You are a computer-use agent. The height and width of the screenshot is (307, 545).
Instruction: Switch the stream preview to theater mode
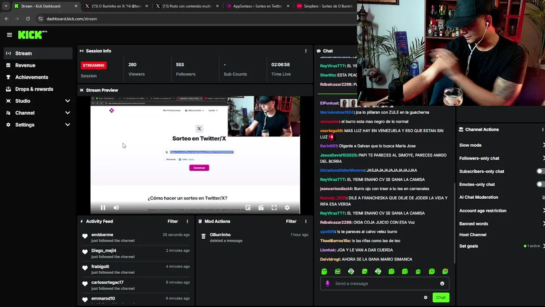pyautogui.click(x=261, y=208)
